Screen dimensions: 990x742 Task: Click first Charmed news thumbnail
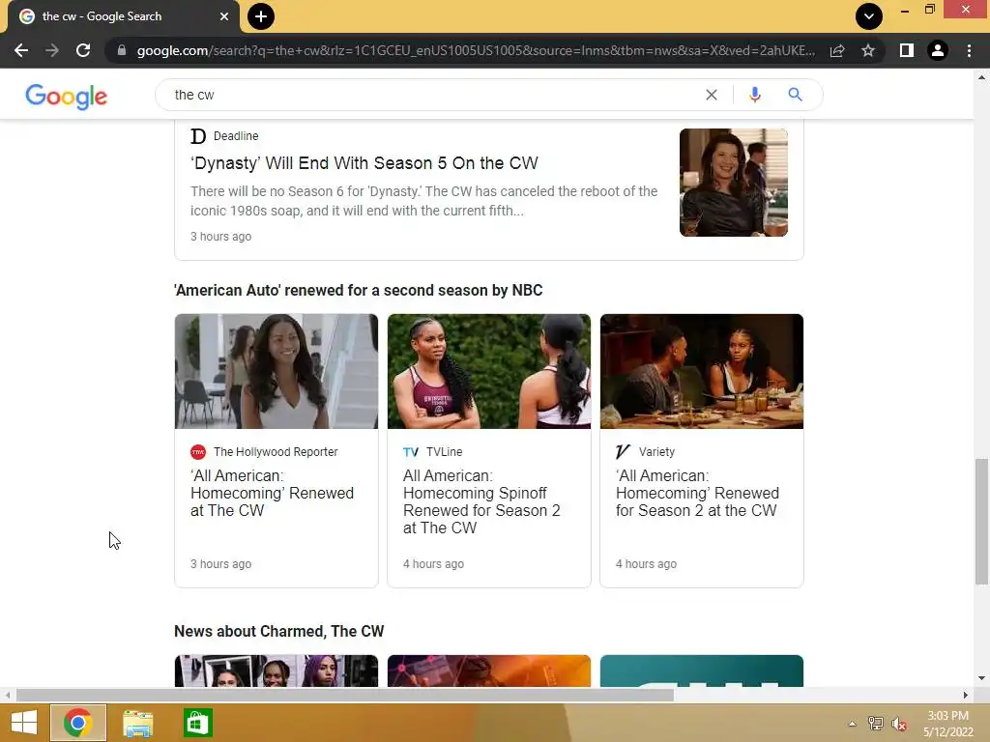coord(277,671)
